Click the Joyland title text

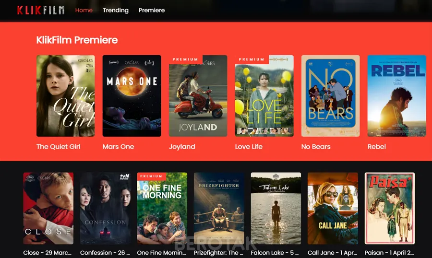182,147
